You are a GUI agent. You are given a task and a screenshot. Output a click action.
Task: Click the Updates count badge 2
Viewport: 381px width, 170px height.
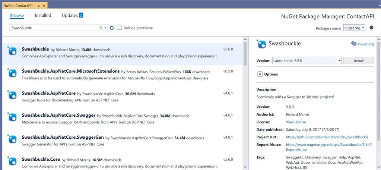click(x=81, y=15)
